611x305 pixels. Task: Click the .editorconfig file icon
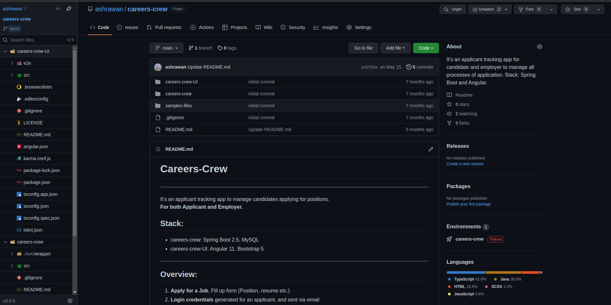[x=19, y=99]
